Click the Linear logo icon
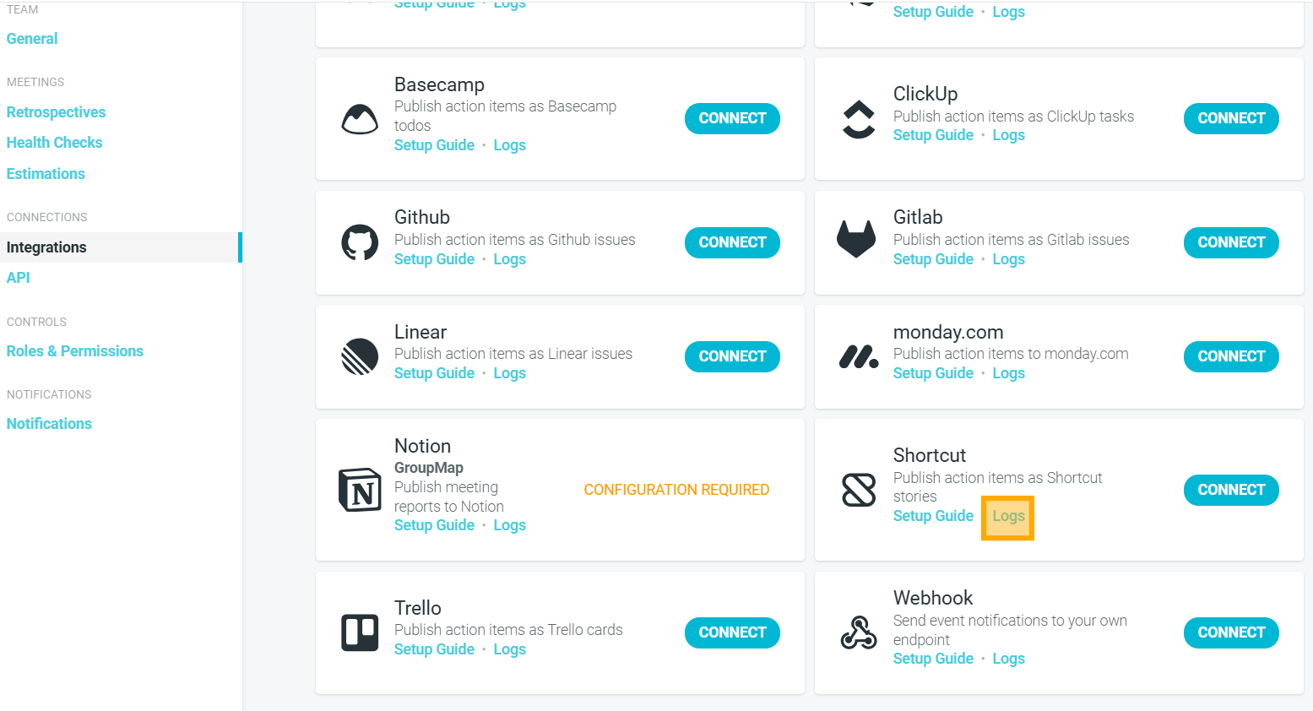Viewport: 1313px width, 711px height. point(360,356)
